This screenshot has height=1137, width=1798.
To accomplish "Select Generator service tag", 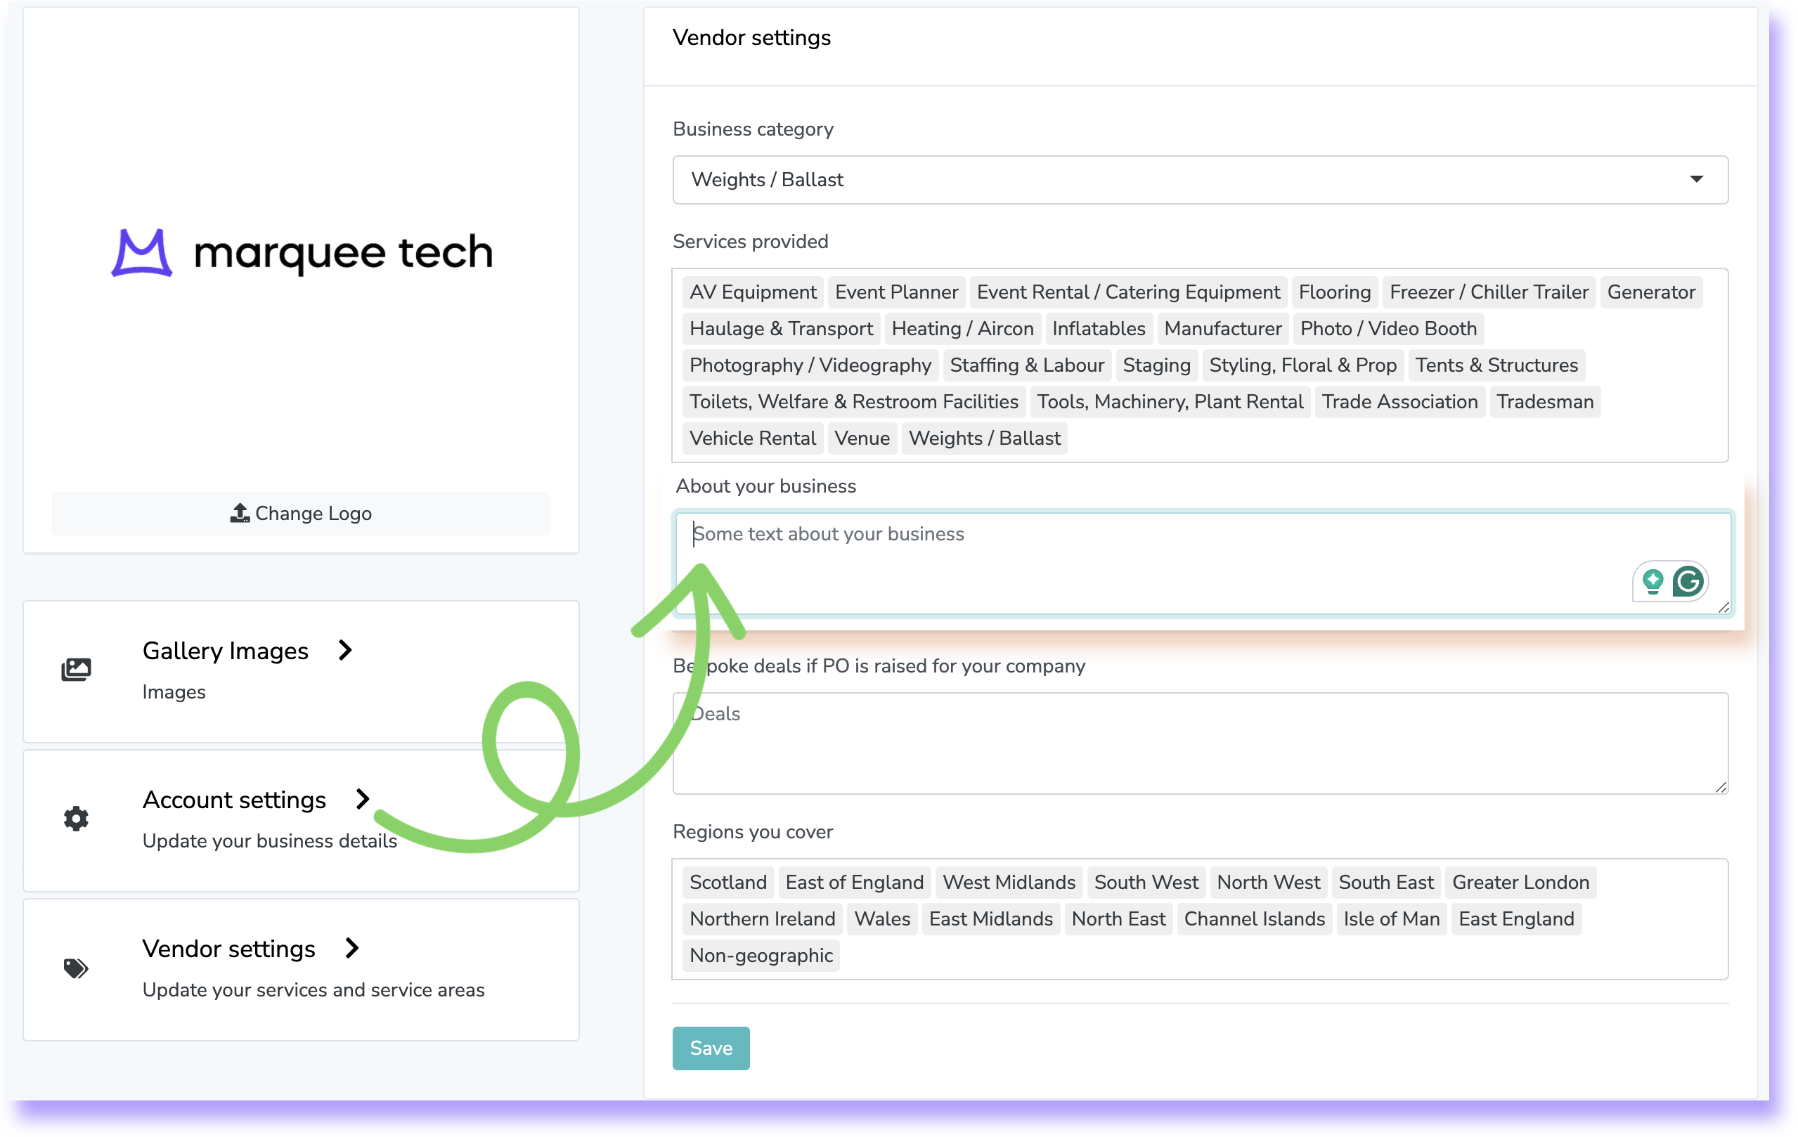I will pyautogui.click(x=1651, y=292).
